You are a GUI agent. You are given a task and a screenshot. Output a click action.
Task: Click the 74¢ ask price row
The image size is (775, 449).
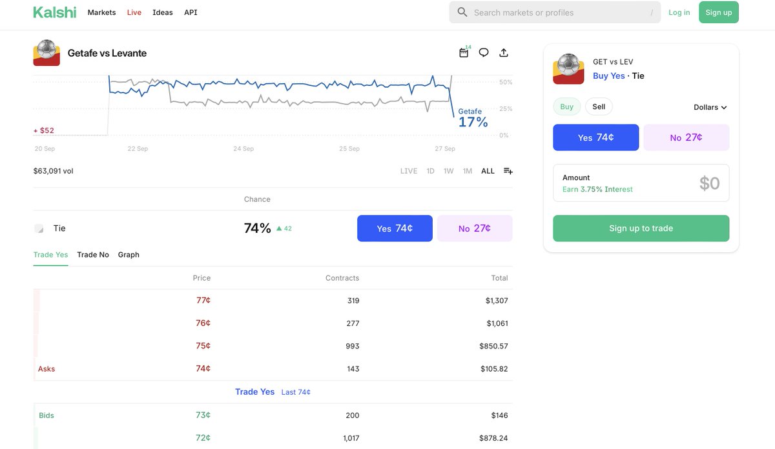(273, 368)
